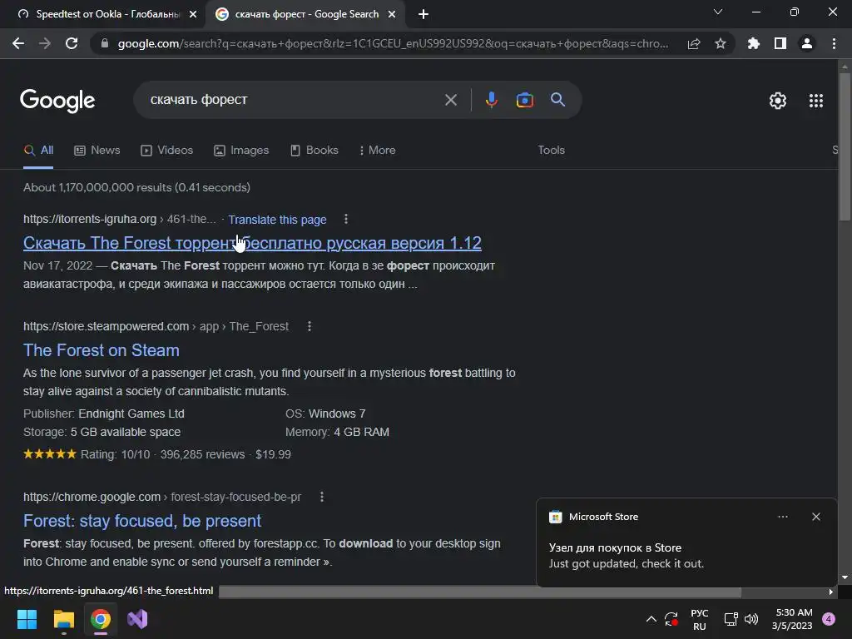The image size is (852, 639).
Task: Open the Chrome profile icon
Action: 807,43
